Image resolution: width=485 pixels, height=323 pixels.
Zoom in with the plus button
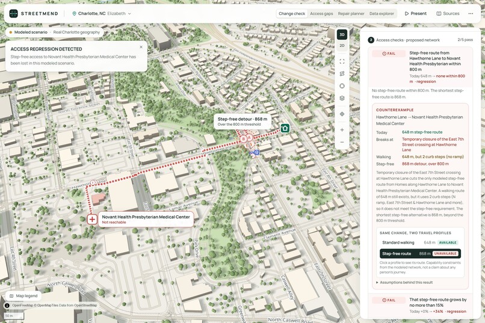[x=342, y=130]
